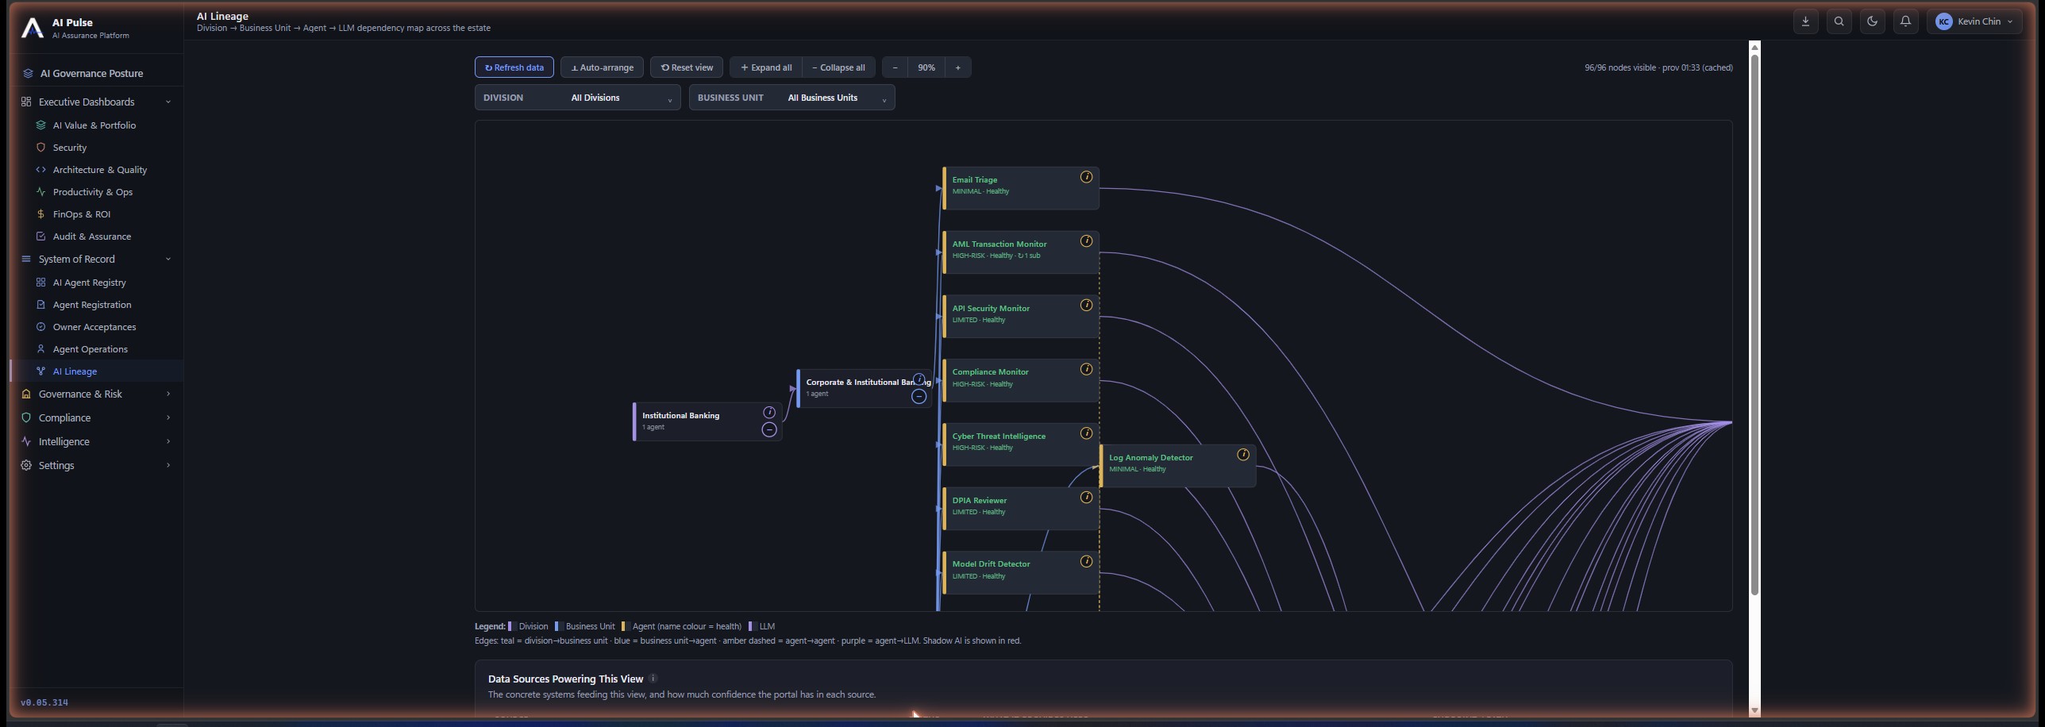Open info icon on DPIA Reviewer node
Viewport: 2045px width, 727px height.
[1086, 498]
